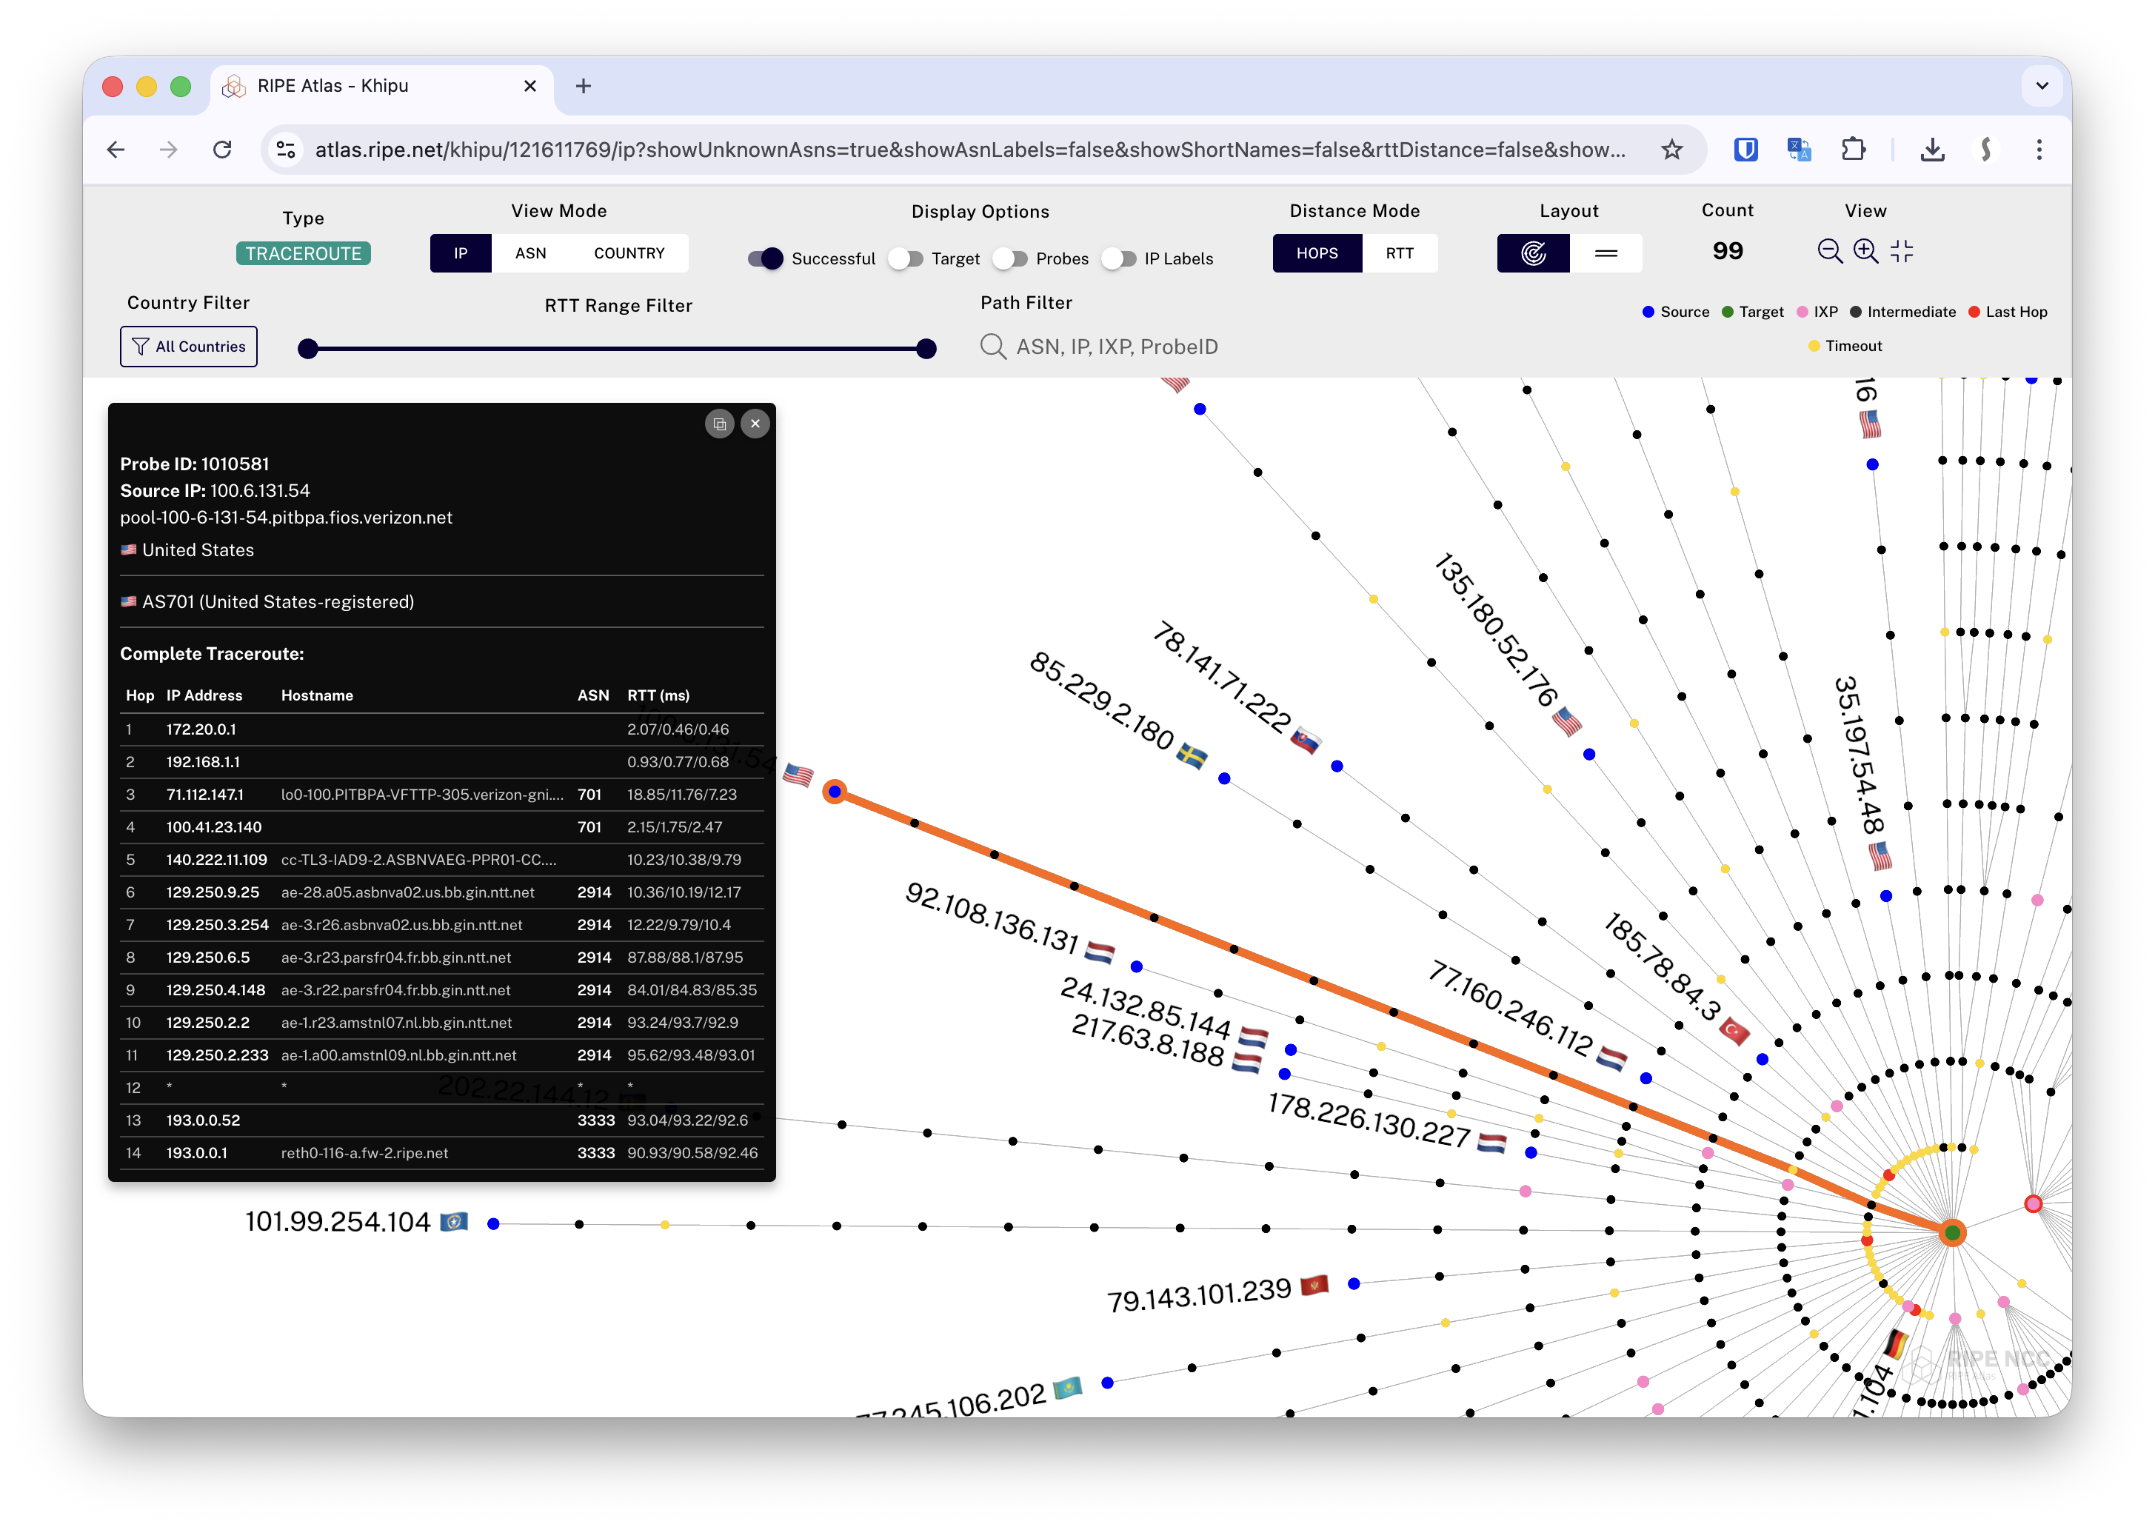Select the radial Layout icon

[x=1533, y=253]
